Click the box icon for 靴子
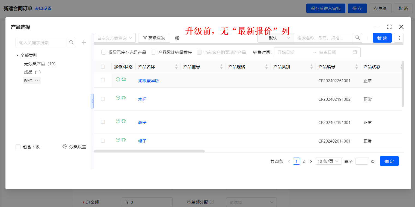The width and height of the screenshot is (415, 207). pyautogui.click(x=118, y=121)
